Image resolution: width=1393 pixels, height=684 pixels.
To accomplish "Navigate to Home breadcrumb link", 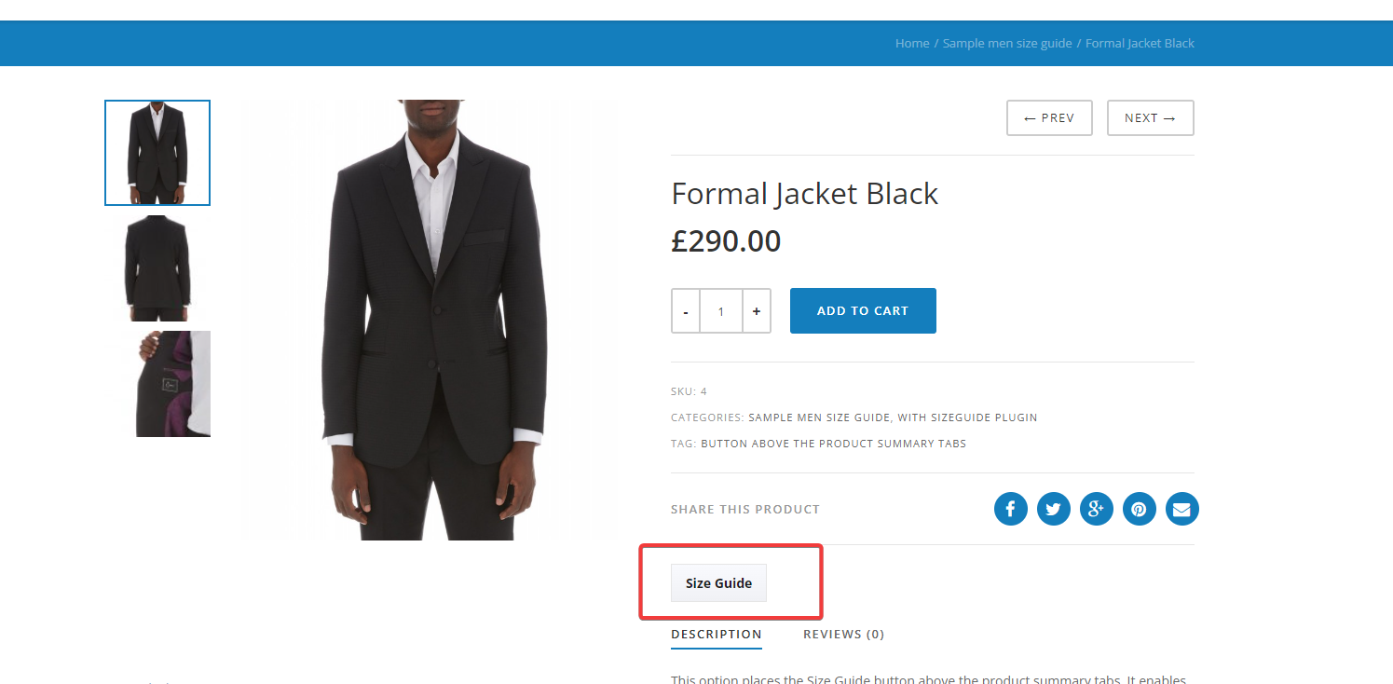I will [912, 44].
